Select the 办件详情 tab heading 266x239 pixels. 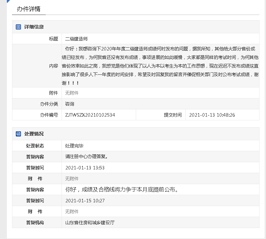click(29, 9)
